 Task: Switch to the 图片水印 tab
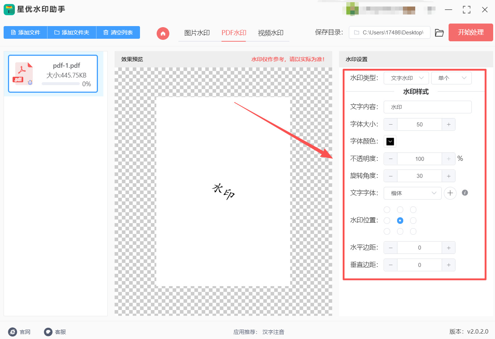pos(197,33)
